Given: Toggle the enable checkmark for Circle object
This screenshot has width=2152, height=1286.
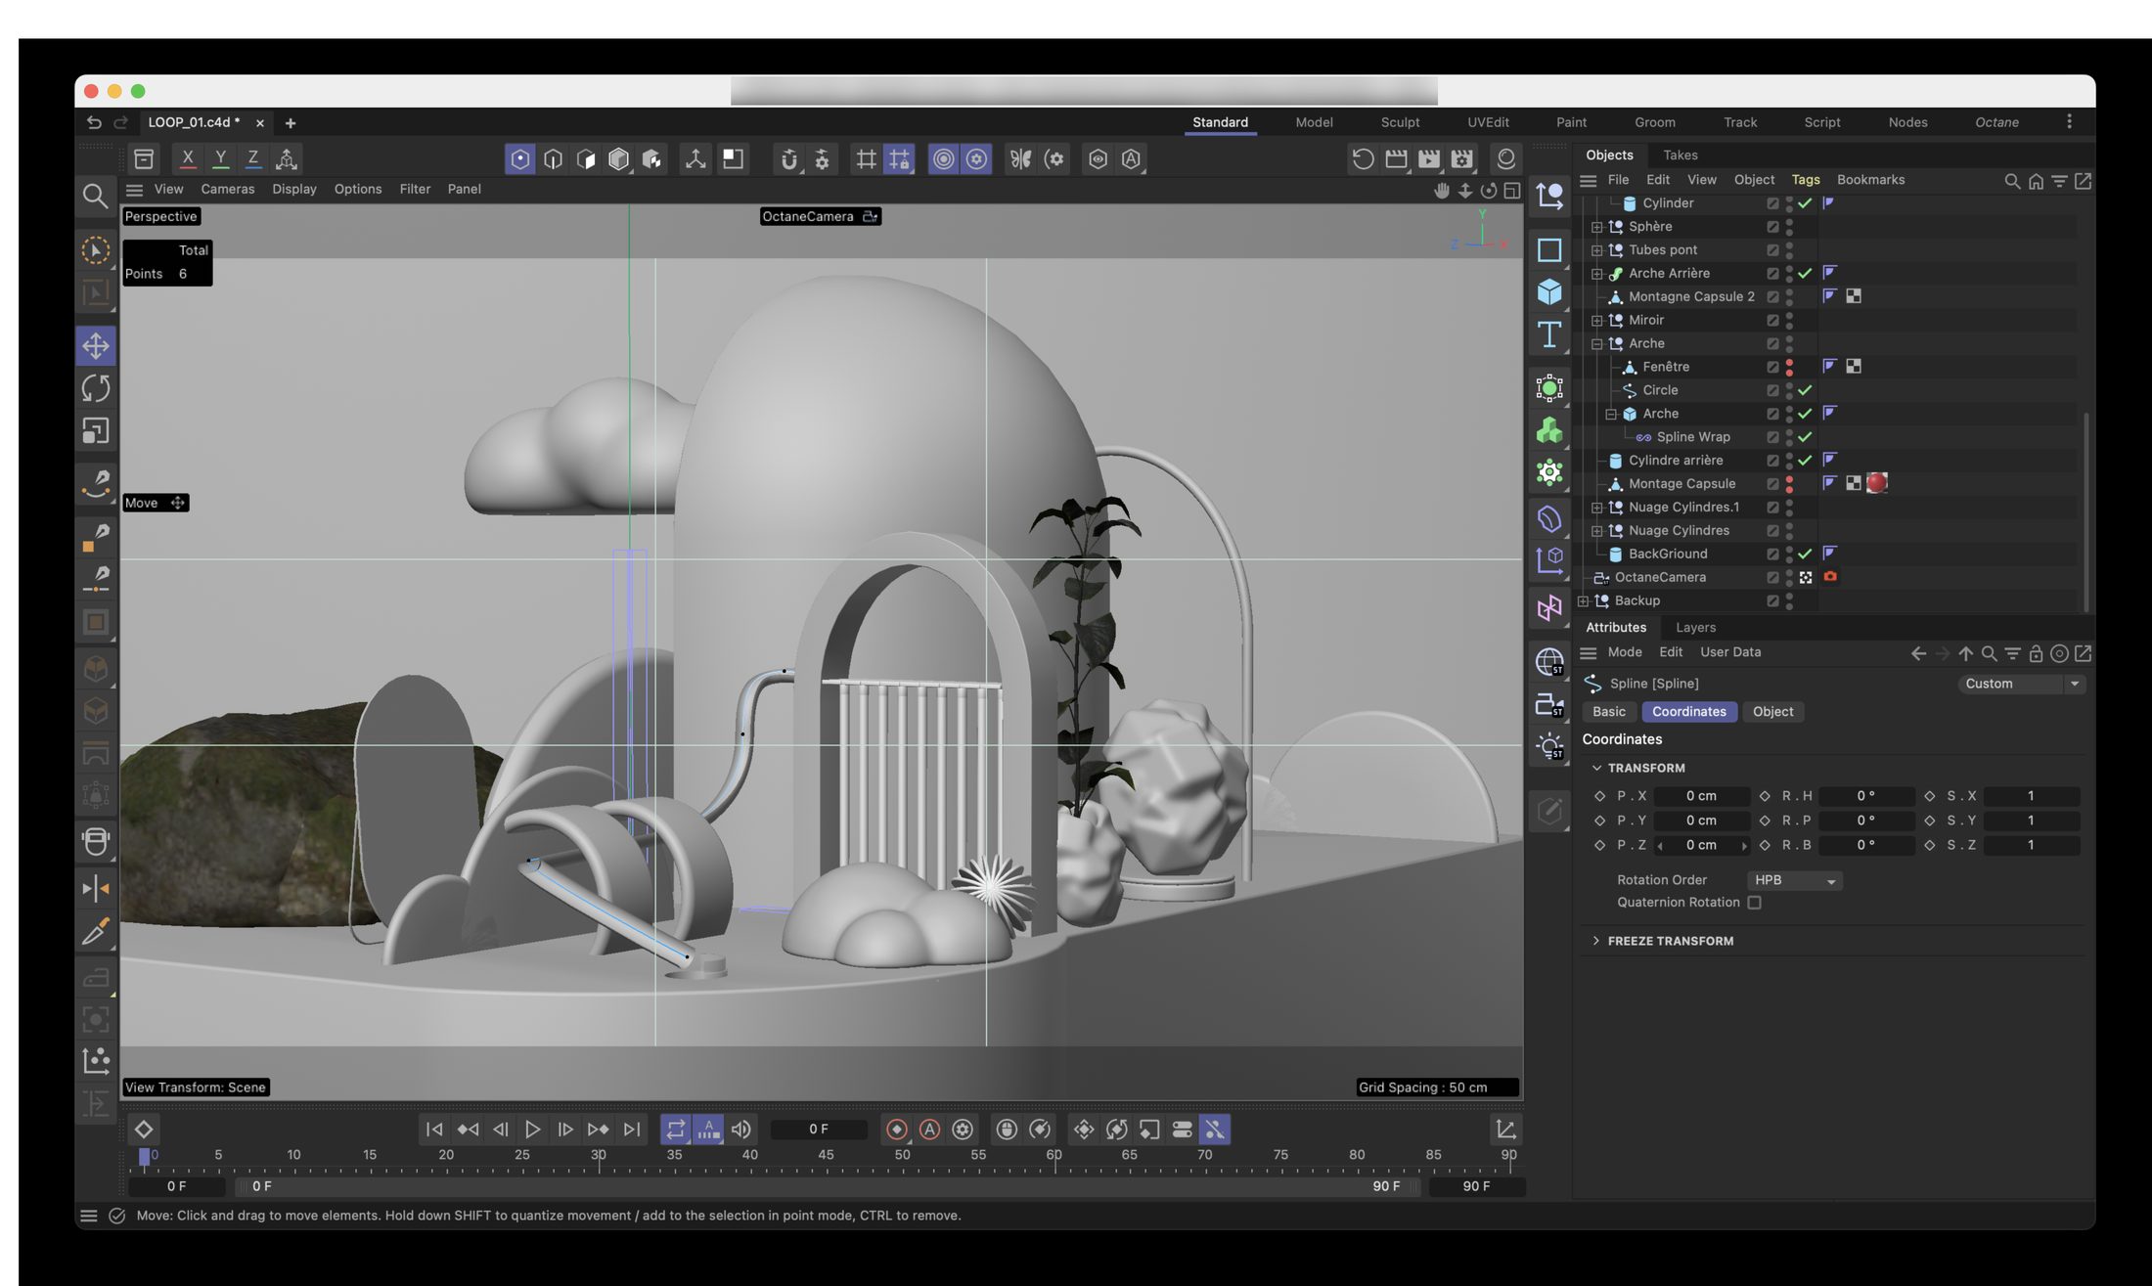Looking at the screenshot, I should (1805, 390).
